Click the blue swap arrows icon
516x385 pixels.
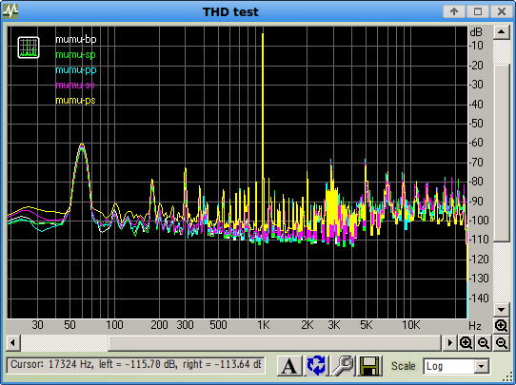click(316, 366)
